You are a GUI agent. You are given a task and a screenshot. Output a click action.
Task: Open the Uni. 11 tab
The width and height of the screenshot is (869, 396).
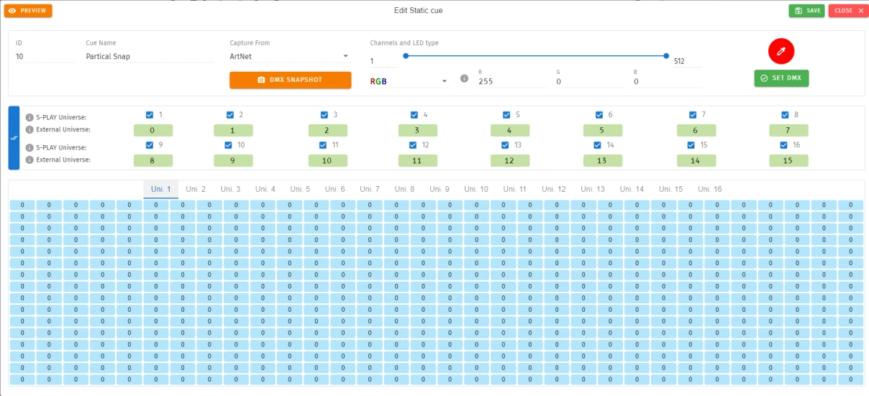pyautogui.click(x=515, y=189)
